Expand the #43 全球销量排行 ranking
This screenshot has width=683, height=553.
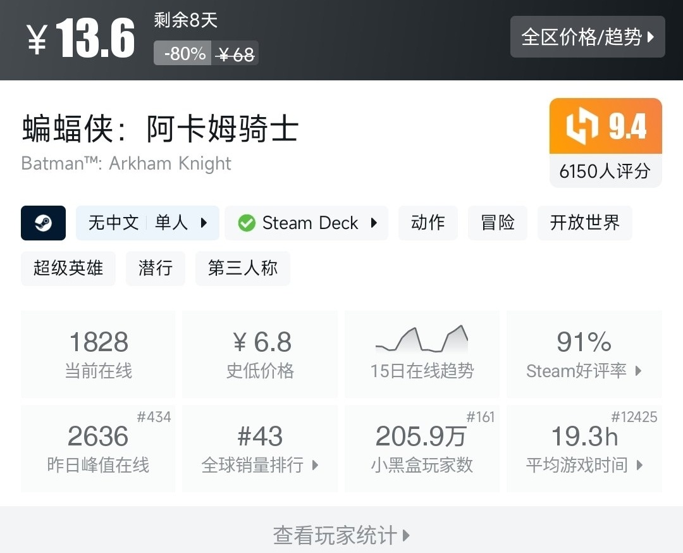[260, 449]
